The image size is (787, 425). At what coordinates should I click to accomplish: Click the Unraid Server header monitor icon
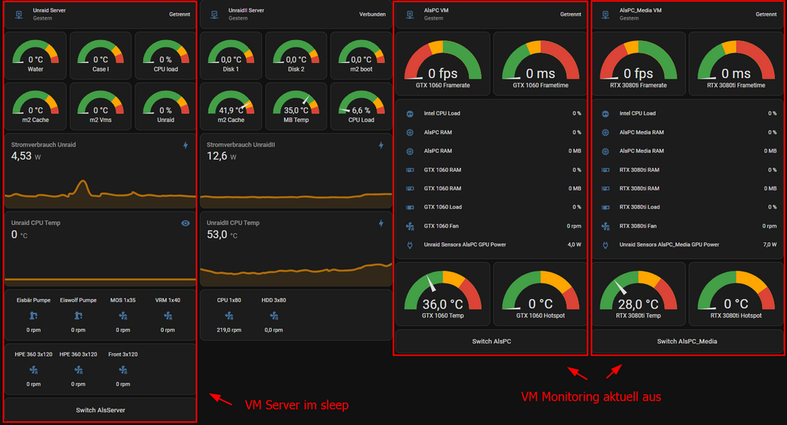pyautogui.click(x=19, y=14)
